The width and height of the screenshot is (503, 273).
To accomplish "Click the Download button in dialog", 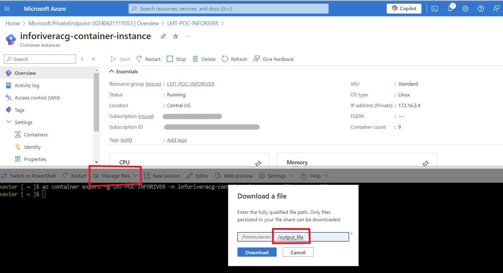I will [257, 252].
